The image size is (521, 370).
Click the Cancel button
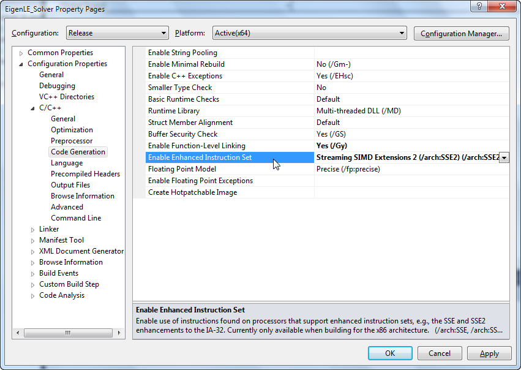[439, 353]
